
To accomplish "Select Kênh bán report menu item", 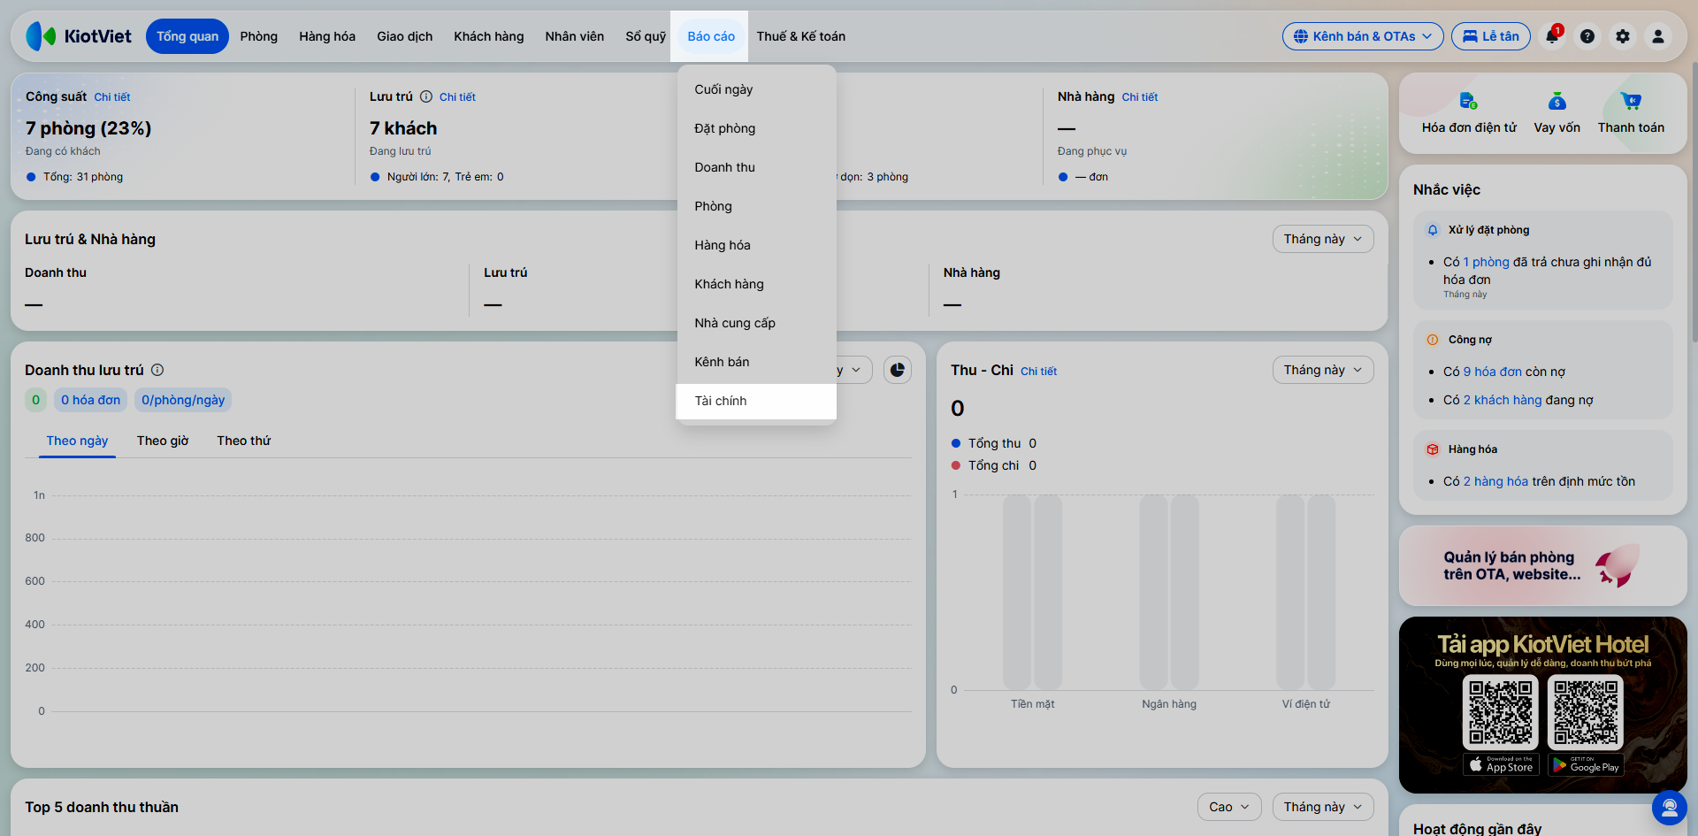I will click(x=756, y=362).
